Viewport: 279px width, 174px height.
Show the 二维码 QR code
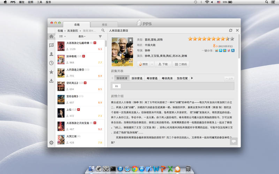181,64
